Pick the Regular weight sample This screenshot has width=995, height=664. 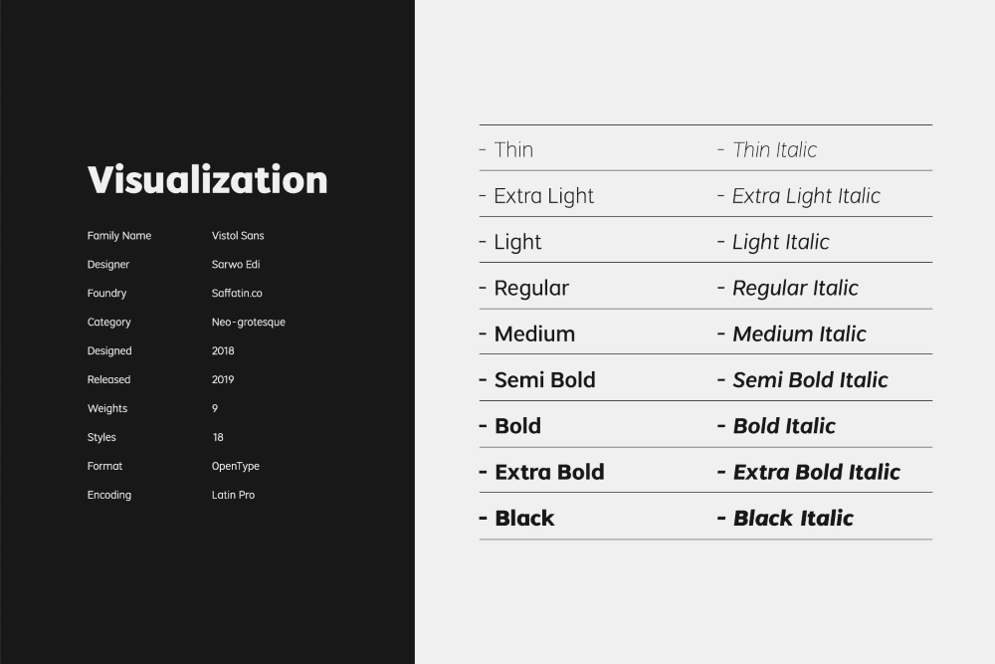pos(531,289)
